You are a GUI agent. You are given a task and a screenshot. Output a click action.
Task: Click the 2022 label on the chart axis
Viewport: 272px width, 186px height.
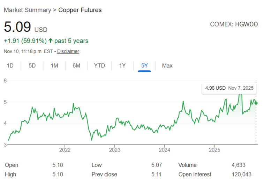pos(65,150)
